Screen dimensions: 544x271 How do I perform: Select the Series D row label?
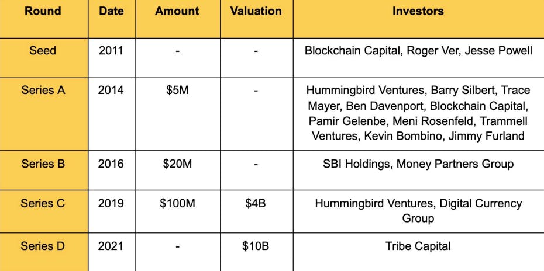pyautogui.click(x=43, y=246)
